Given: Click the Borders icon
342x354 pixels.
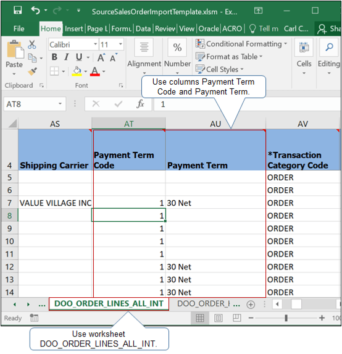Looking at the screenshot, I should click(x=54, y=71).
